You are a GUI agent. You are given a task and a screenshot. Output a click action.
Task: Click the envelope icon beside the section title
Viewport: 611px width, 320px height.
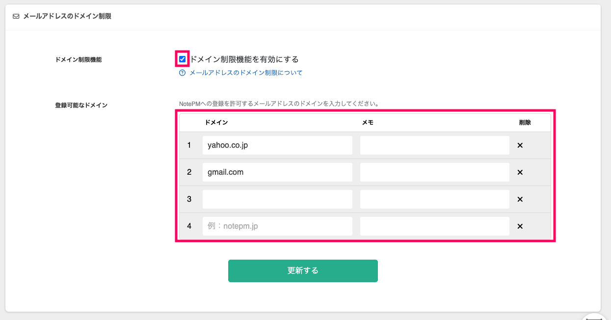coord(16,16)
